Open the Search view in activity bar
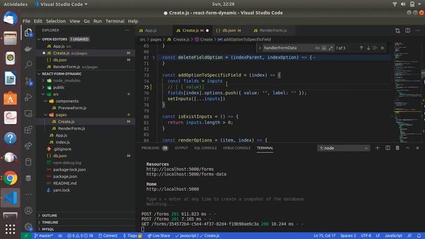The width and height of the screenshot is (425, 239). point(28,64)
